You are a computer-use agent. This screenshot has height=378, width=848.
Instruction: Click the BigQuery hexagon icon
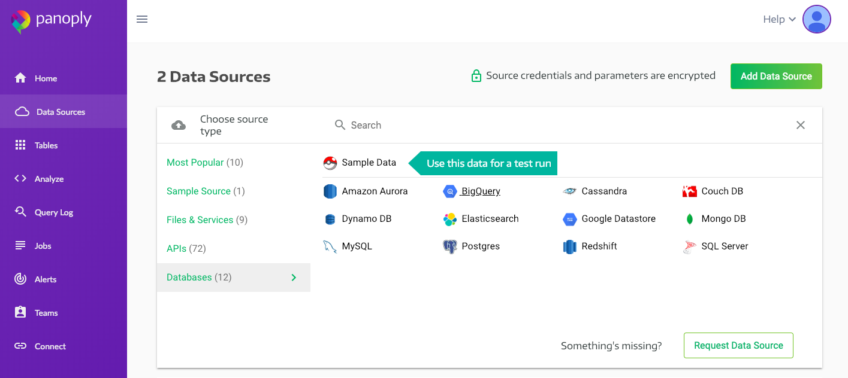coord(450,191)
